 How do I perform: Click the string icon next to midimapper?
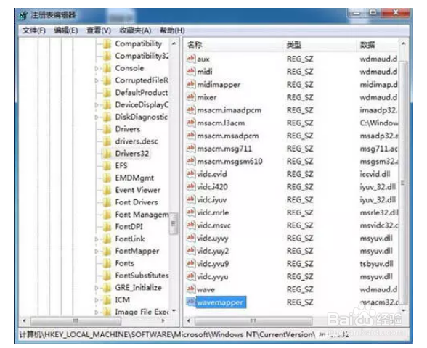click(191, 84)
